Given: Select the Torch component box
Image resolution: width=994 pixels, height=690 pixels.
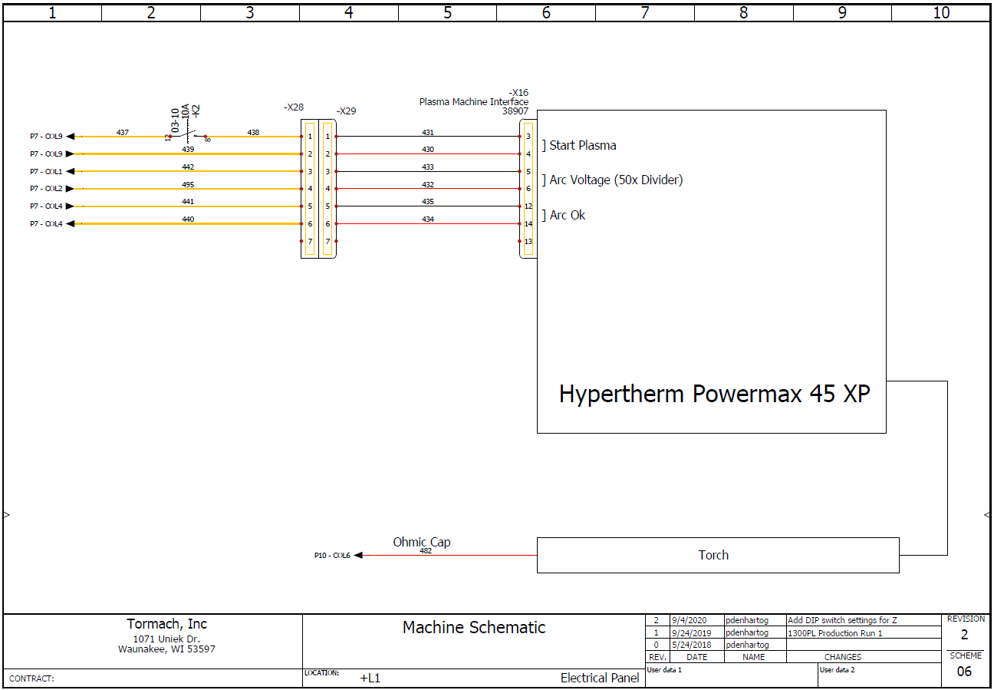Looking at the screenshot, I should point(717,555).
